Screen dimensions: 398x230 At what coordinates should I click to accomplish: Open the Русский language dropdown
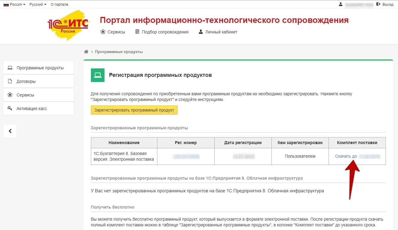click(x=38, y=5)
